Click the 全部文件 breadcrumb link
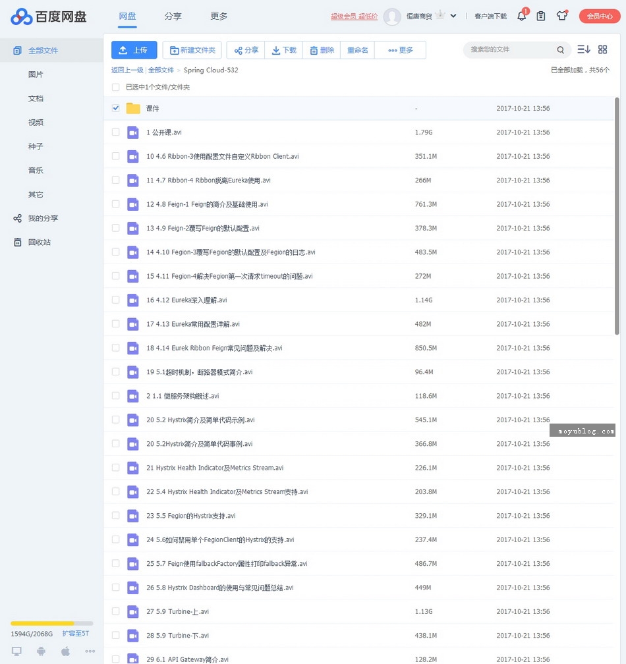Viewport: 626px width, 664px height. coord(161,70)
